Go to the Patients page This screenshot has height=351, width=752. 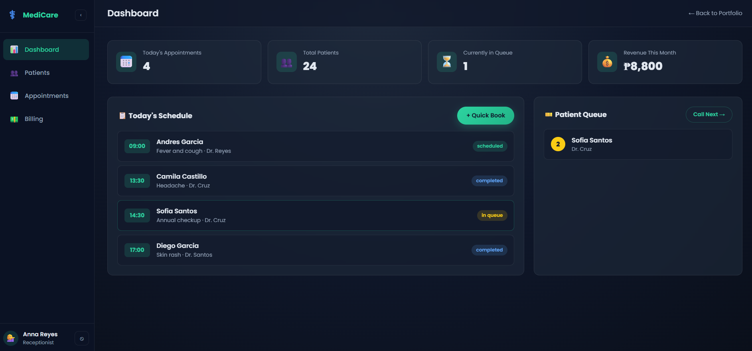coord(46,73)
